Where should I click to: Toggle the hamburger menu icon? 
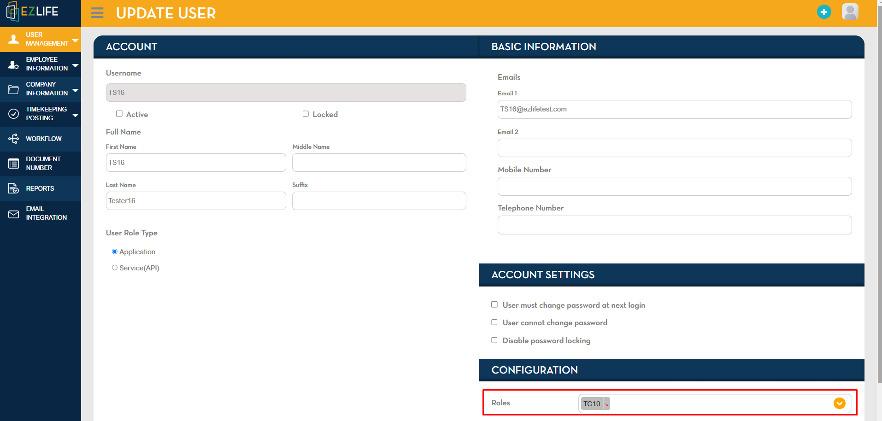pyautogui.click(x=97, y=13)
